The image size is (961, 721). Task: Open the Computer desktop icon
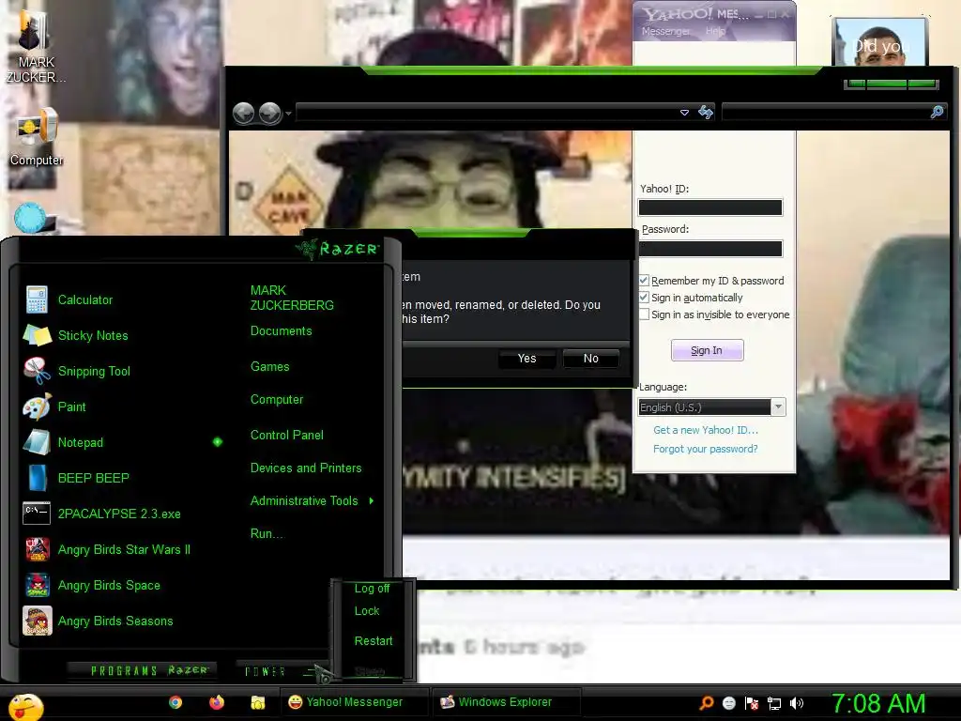(x=37, y=136)
